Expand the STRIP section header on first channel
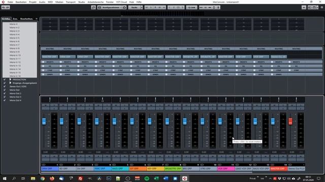This screenshot has width=325, height=182. (50, 70)
